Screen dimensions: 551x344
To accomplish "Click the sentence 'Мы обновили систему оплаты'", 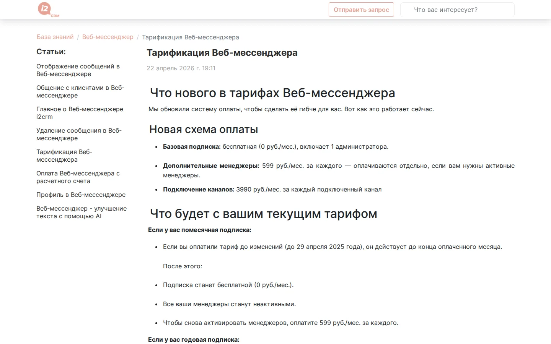I will [291, 109].
